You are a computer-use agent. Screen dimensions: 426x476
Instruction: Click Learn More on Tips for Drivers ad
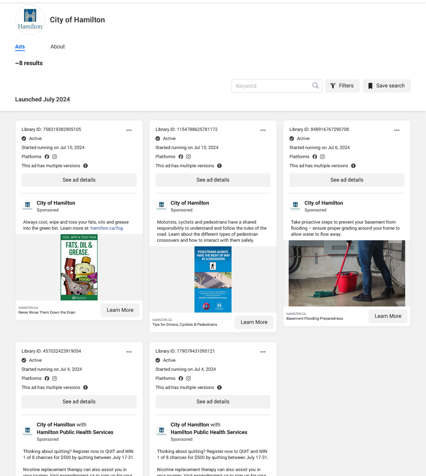click(x=254, y=322)
